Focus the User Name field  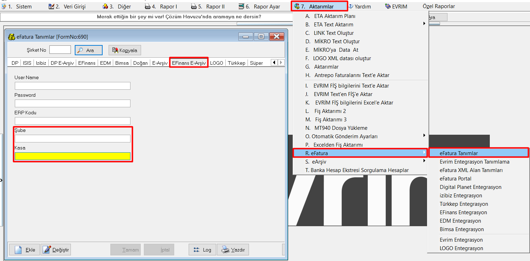coord(73,86)
